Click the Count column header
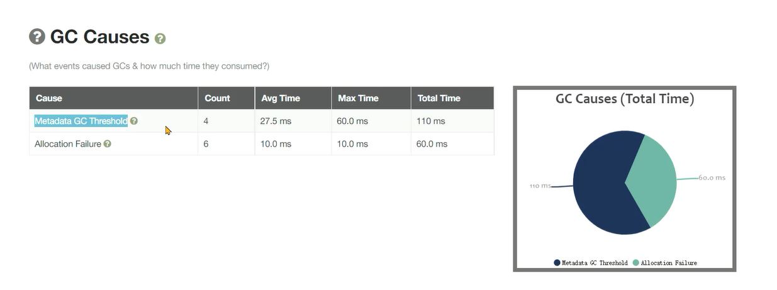Screen dimensions: 777x290 [x=217, y=98]
